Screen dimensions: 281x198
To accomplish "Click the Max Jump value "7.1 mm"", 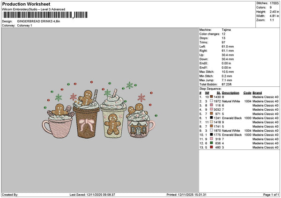I will (227, 80).
